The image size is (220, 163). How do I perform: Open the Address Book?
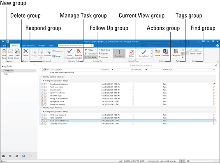(x=194, y=53)
